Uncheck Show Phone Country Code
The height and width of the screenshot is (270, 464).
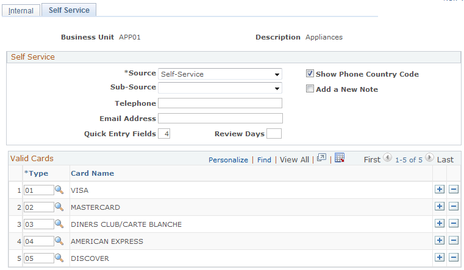(310, 74)
